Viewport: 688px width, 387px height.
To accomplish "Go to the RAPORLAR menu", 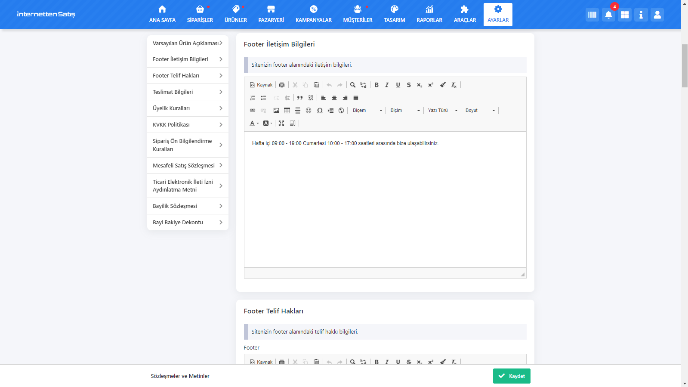I will coord(429,15).
